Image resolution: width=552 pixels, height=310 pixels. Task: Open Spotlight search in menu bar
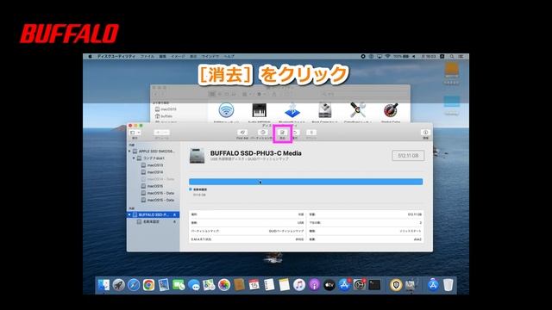click(x=452, y=56)
